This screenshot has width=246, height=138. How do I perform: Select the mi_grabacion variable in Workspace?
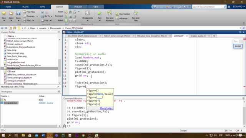[x=10, y=103]
